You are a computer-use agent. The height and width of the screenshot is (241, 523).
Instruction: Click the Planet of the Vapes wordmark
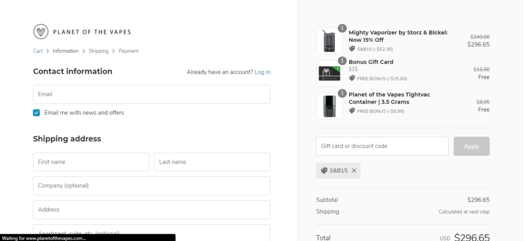click(x=92, y=32)
